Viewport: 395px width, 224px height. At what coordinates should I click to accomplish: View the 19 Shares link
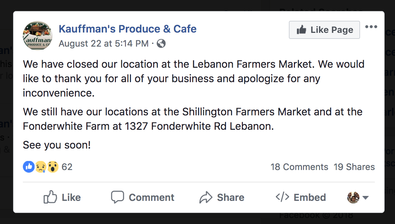354,167
